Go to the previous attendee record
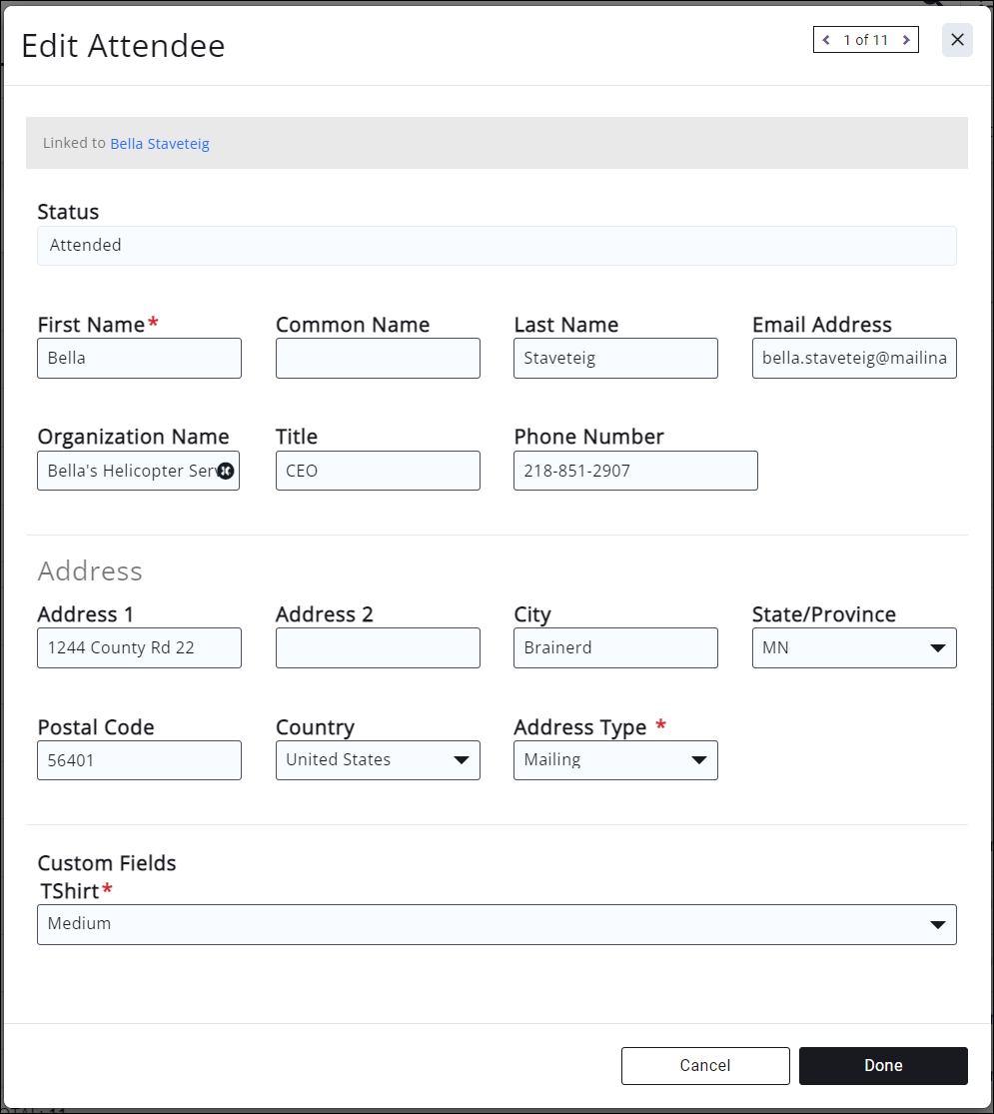Viewport: 994px width, 1114px height. (826, 40)
